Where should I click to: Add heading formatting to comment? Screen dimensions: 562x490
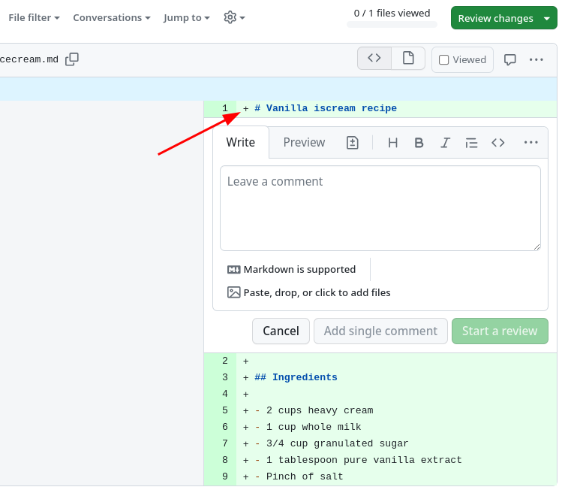(x=392, y=143)
